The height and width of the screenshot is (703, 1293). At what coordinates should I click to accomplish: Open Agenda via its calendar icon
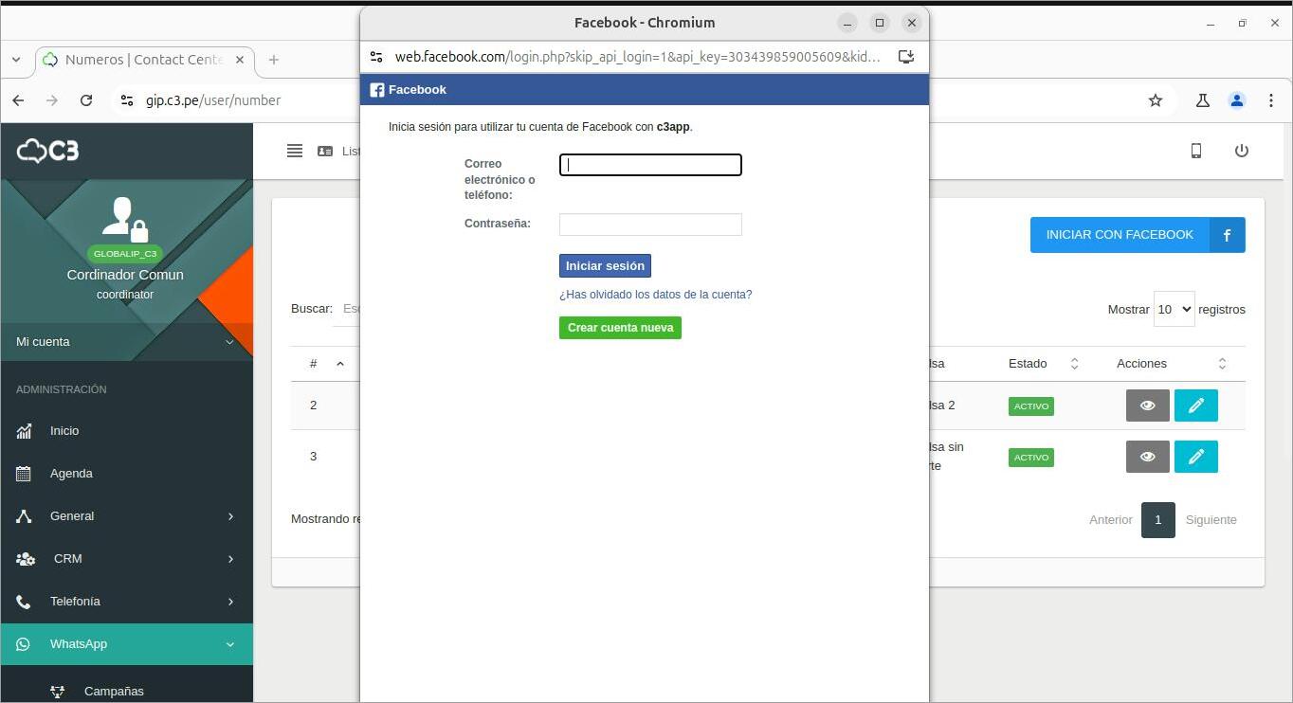[x=24, y=473]
